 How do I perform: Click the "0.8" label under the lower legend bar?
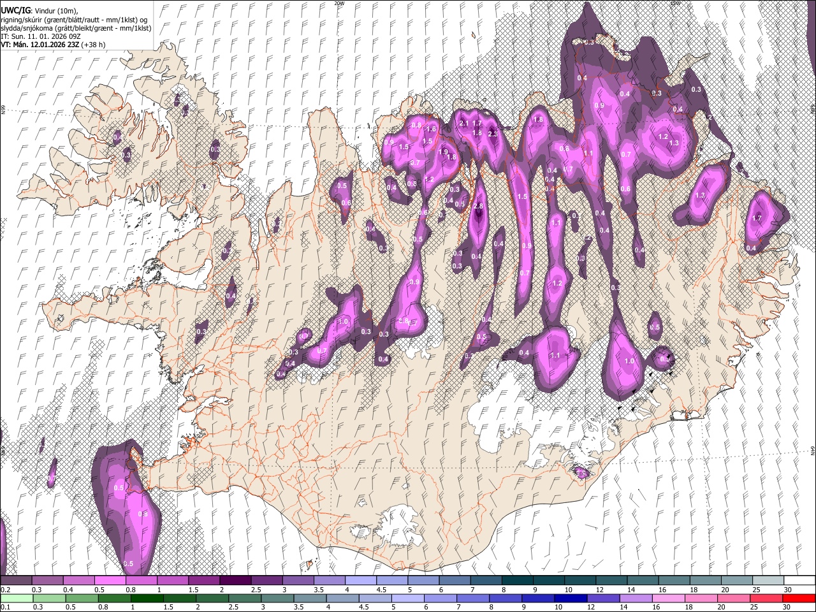tap(103, 607)
